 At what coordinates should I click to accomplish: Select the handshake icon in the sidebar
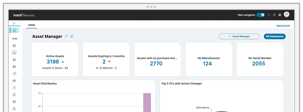point(14,73)
